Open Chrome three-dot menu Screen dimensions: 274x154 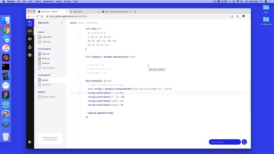click(248, 16)
